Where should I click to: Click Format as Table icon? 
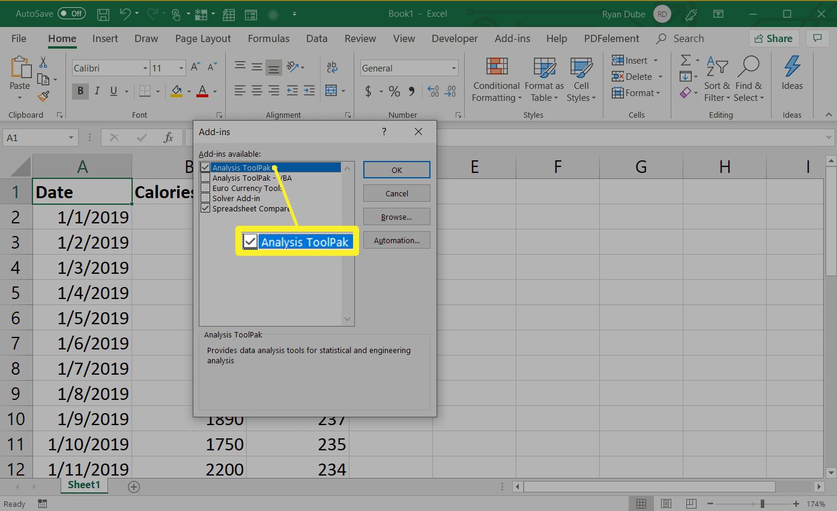coord(545,68)
